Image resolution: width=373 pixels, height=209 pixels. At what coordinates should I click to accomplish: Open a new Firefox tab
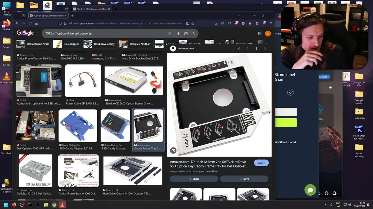tap(73, 15)
